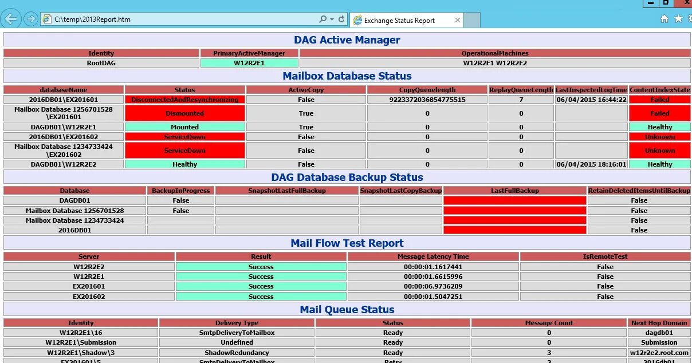Viewport: 692px width, 363px height.
Task: Click the page icon in address bar
Action: pos(46,19)
